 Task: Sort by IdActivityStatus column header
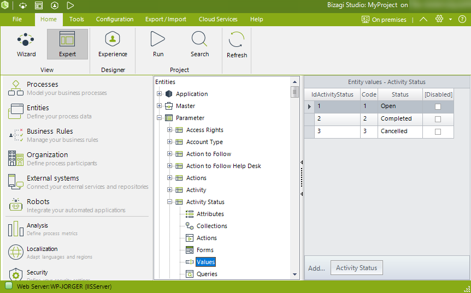(x=332, y=94)
